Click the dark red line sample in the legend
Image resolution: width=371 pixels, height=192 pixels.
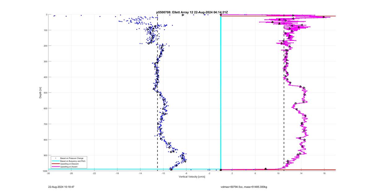point(55,164)
